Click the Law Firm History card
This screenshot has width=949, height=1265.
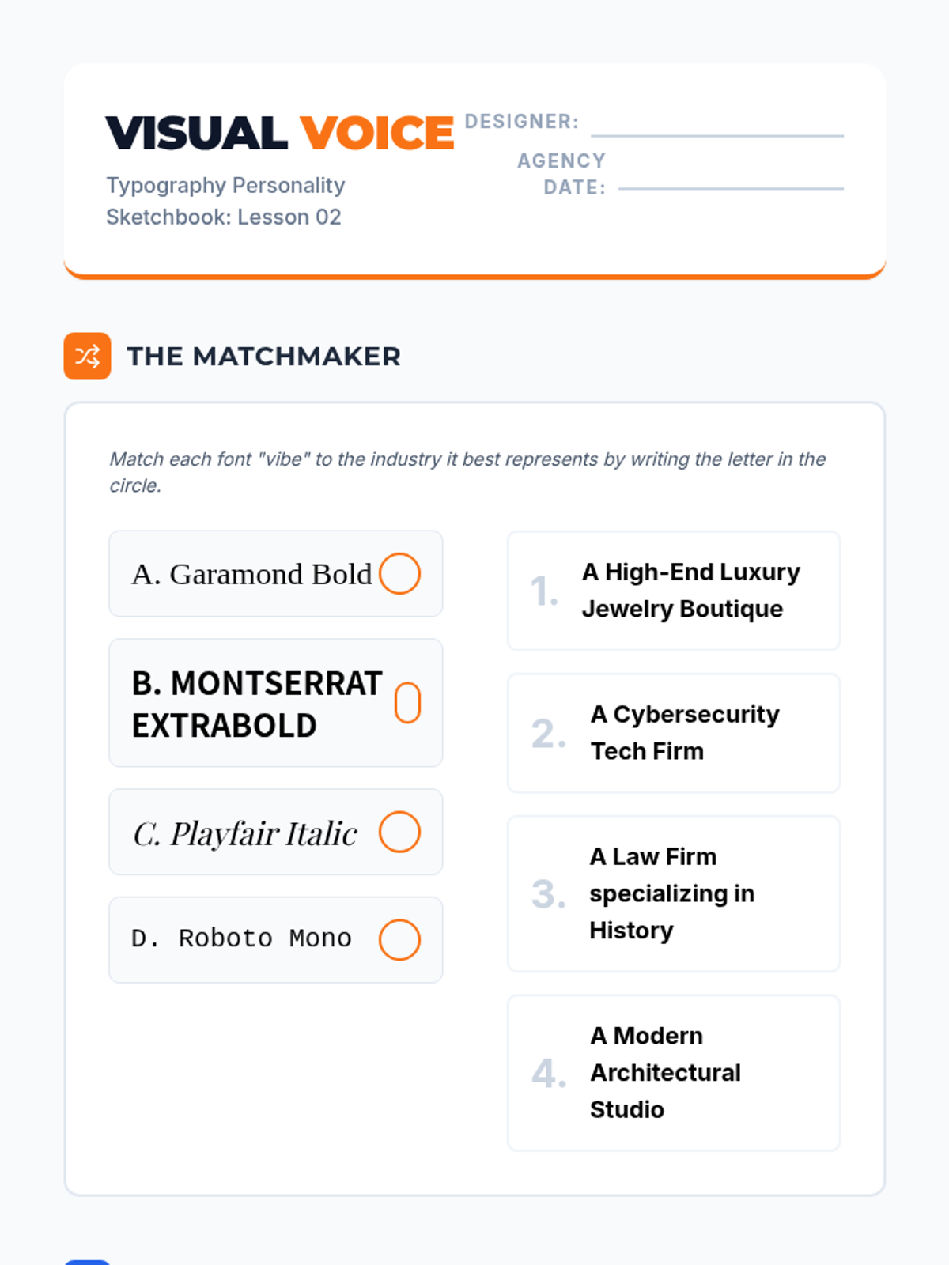point(674,893)
